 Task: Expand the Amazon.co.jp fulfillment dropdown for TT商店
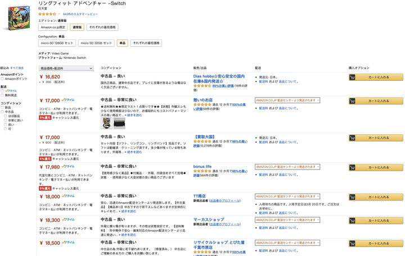[287, 197]
